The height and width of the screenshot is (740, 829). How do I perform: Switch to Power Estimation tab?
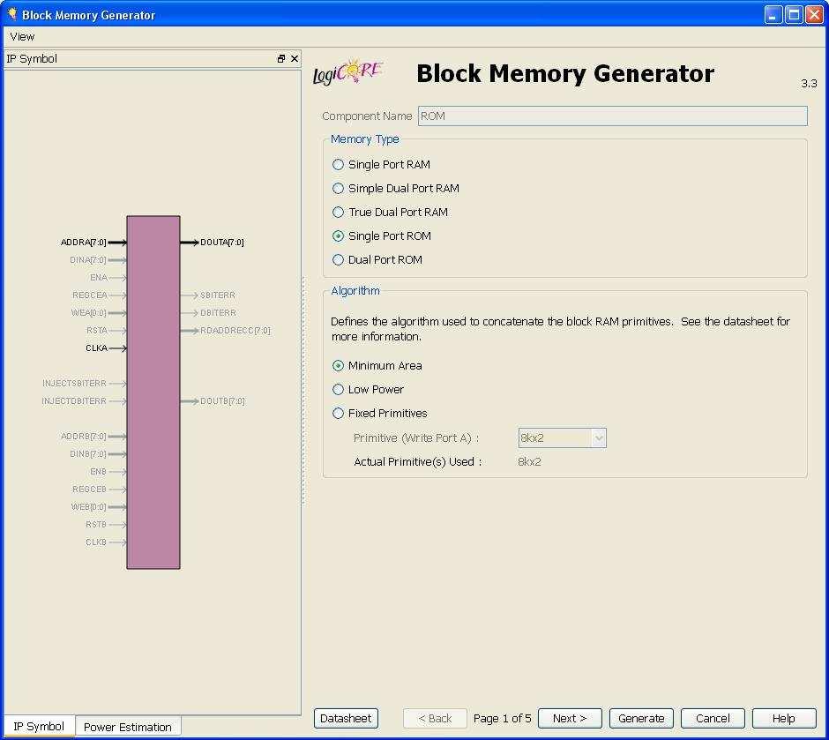point(127,727)
